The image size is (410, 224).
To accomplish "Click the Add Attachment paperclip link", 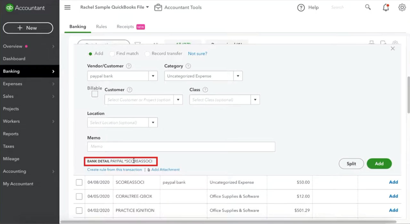I will tap(163, 170).
